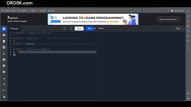Open the YouTube bookmark
This screenshot has width=191, height=107.
41,11
